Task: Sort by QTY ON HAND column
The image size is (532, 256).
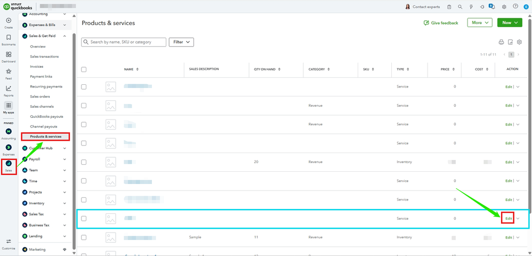Action: (x=279, y=69)
